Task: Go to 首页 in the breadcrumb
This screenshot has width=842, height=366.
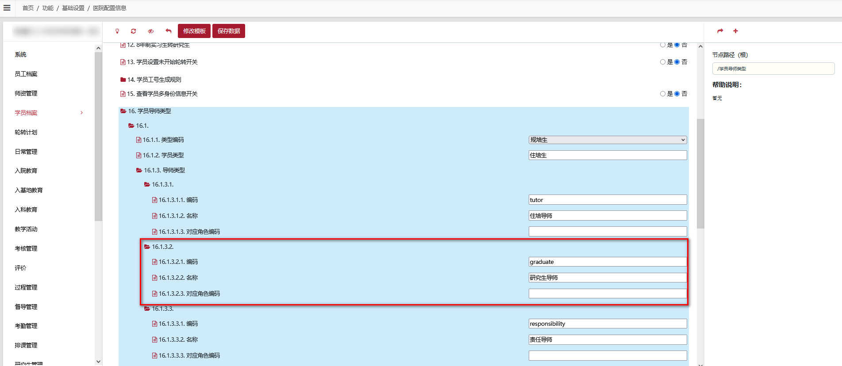Action: pyautogui.click(x=28, y=8)
